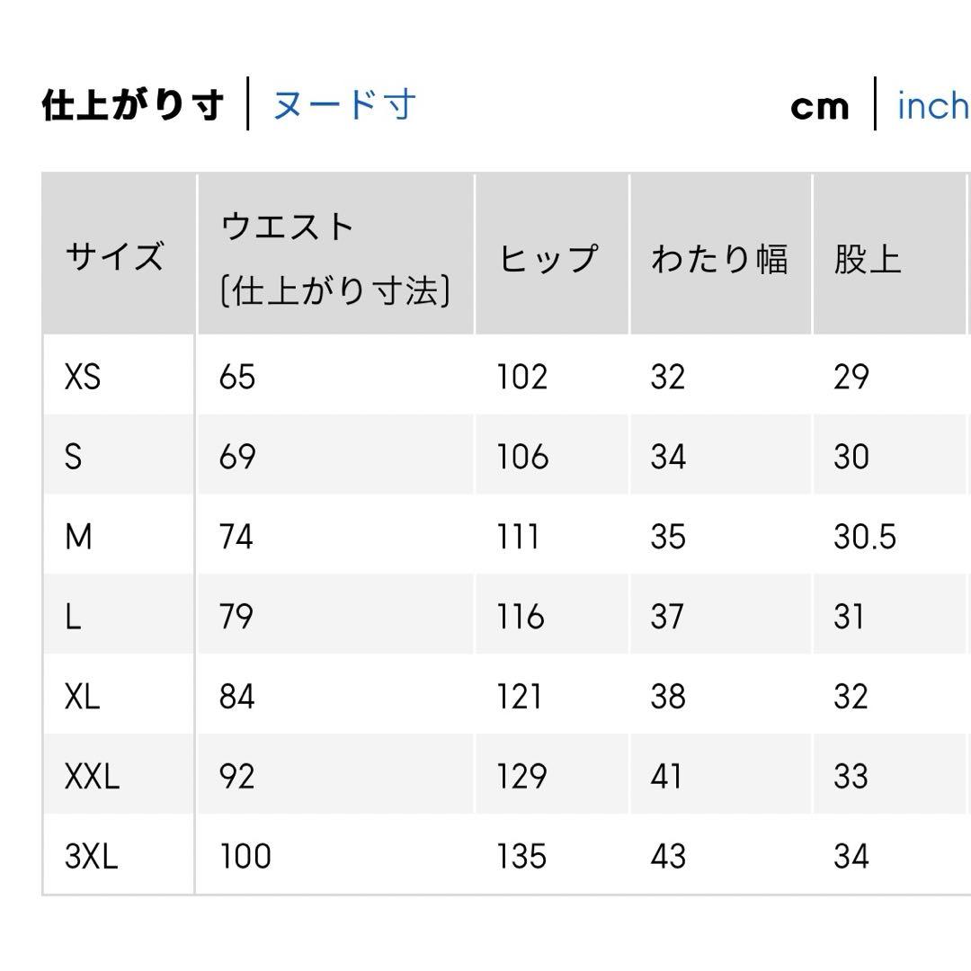Click the waist value 74 for M
Viewport: 971px width, 971px height.
tap(236, 537)
